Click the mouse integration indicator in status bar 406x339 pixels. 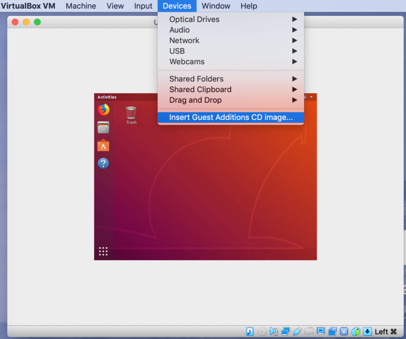click(356, 331)
